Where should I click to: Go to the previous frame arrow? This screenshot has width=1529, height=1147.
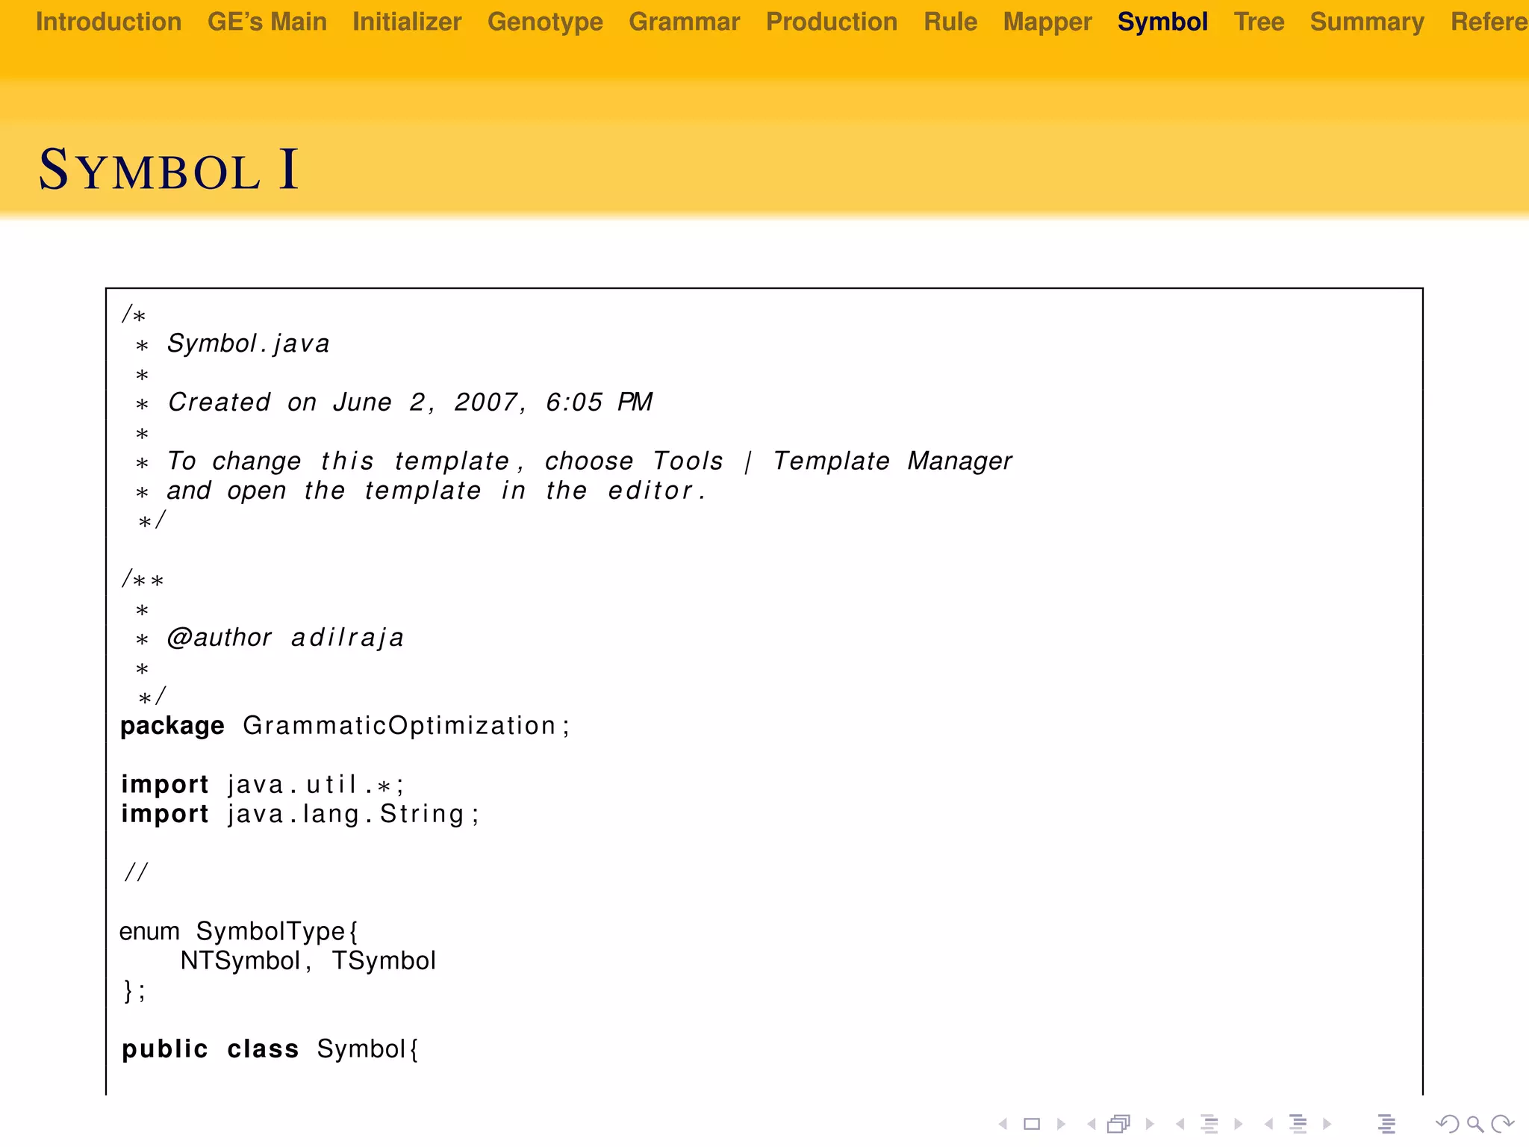coord(1092,1123)
